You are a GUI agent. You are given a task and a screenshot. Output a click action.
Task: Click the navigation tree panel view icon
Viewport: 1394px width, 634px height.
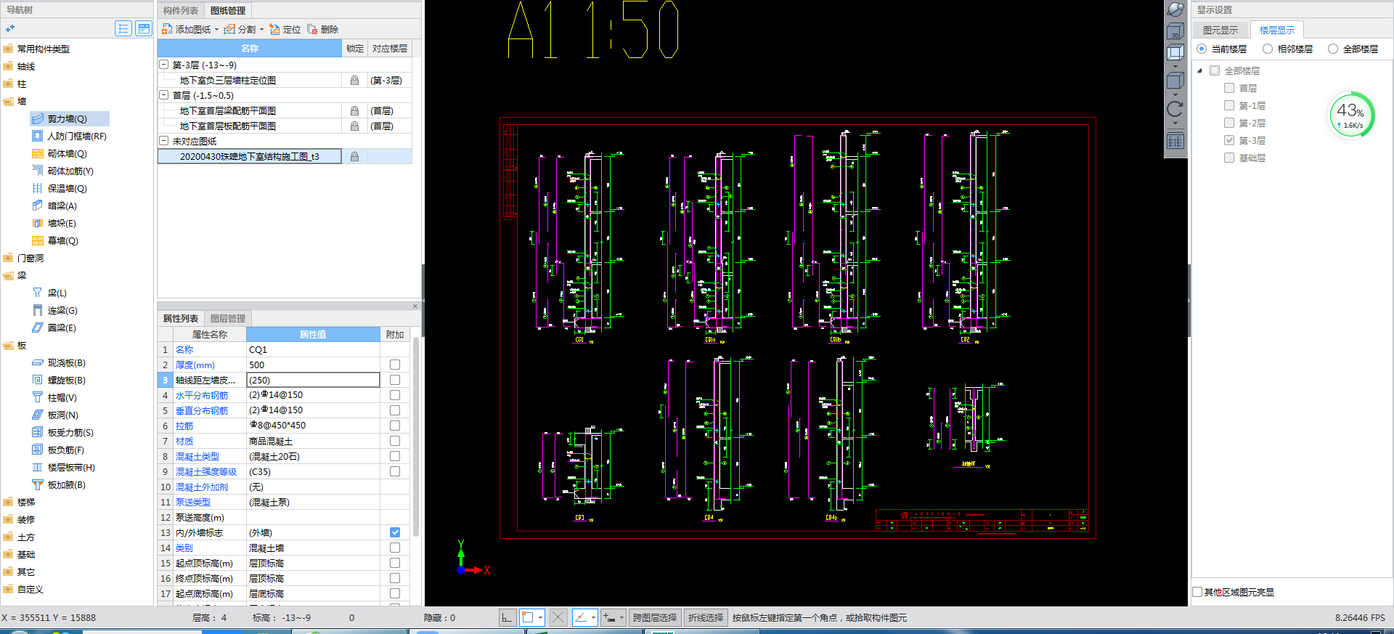click(x=144, y=28)
